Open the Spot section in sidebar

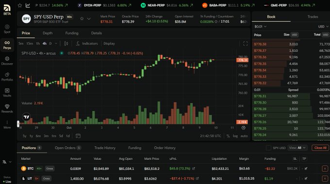7,29
